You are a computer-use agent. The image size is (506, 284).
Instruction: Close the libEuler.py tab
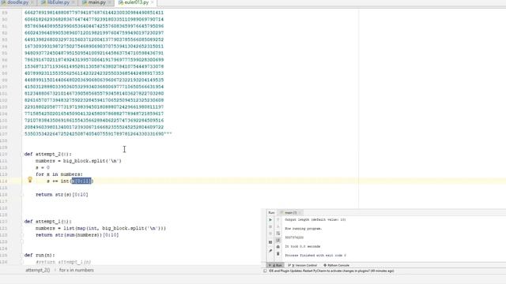tap(74, 2)
